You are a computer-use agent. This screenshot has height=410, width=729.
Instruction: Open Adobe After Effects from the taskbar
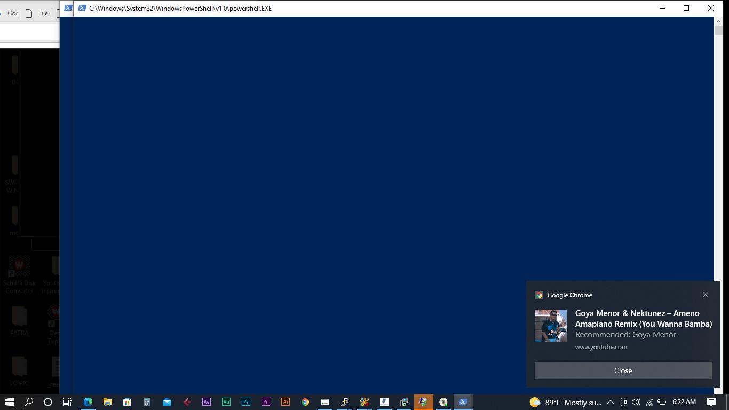(207, 402)
